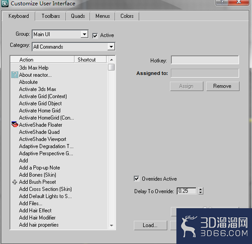Click the ActiveShade Floater teapot icon
This screenshot has height=244, width=252.
coord(15,125)
